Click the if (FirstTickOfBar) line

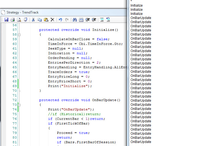(x=69, y=123)
